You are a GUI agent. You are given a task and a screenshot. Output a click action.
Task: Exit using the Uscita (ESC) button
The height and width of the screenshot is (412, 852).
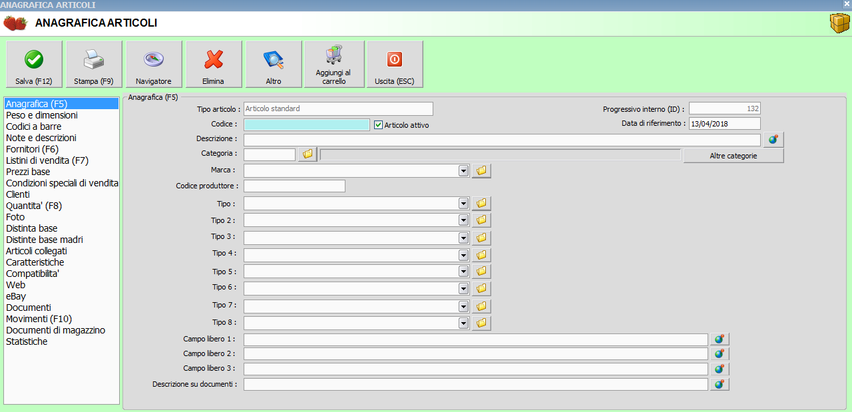pyautogui.click(x=395, y=64)
